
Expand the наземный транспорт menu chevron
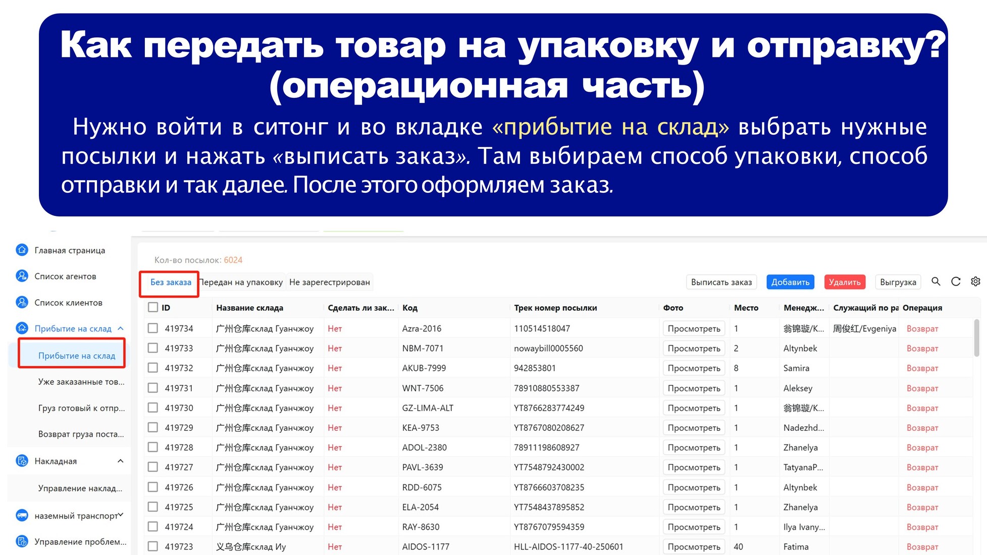point(121,515)
